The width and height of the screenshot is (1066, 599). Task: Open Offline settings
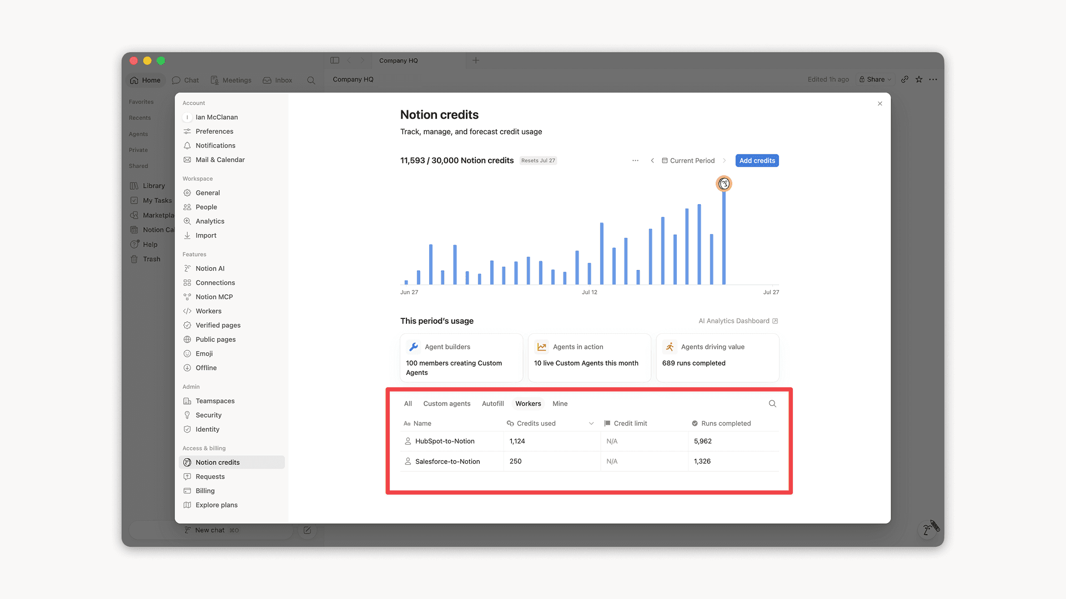pos(232,368)
